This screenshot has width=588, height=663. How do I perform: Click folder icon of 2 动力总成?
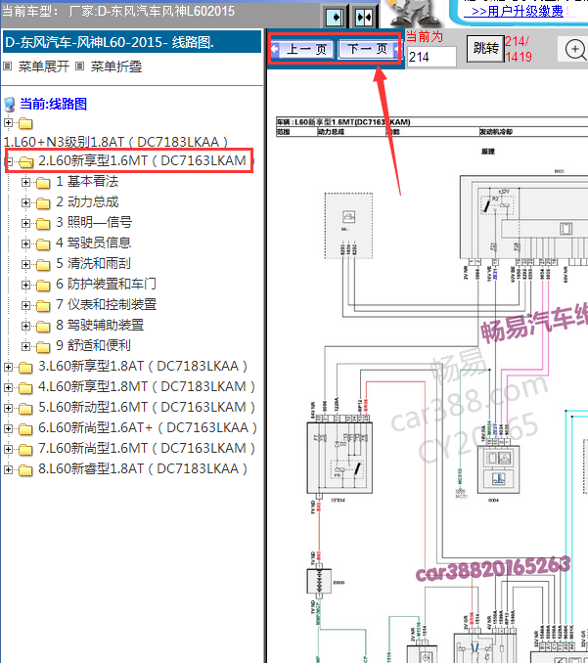[x=43, y=203]
